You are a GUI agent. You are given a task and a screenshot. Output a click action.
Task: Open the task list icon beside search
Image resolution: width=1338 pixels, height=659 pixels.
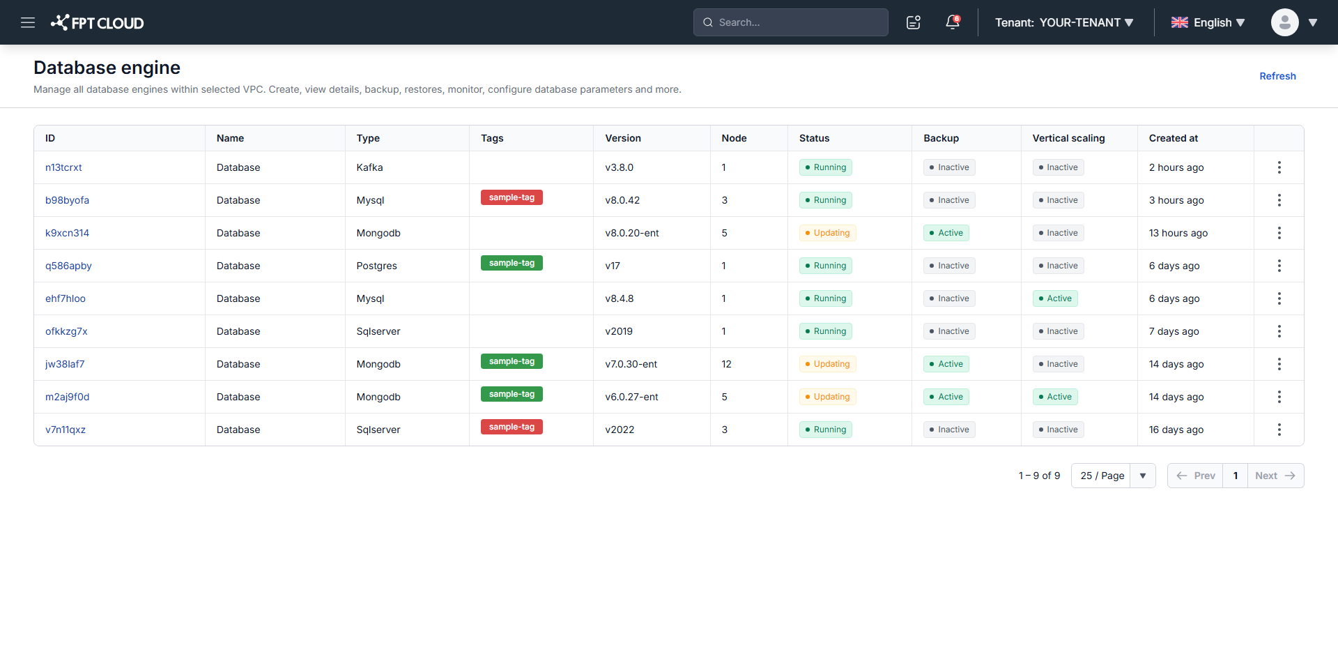(914, 22)
